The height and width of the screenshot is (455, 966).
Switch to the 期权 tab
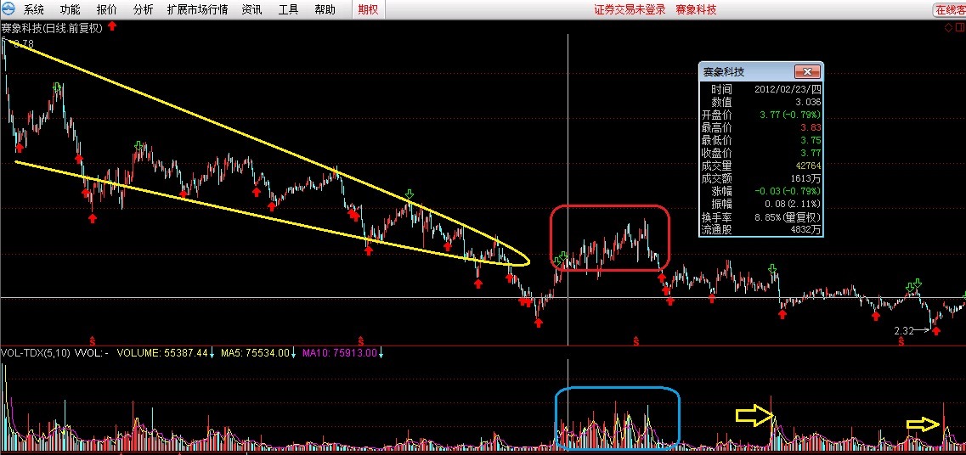pyautogui.click(x=369, y=9)
